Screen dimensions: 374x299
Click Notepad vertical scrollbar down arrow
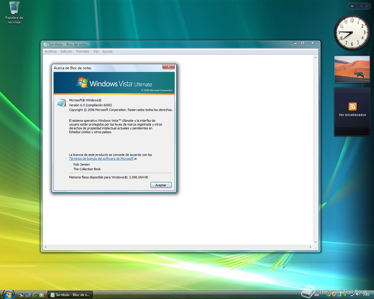(316, 242)
